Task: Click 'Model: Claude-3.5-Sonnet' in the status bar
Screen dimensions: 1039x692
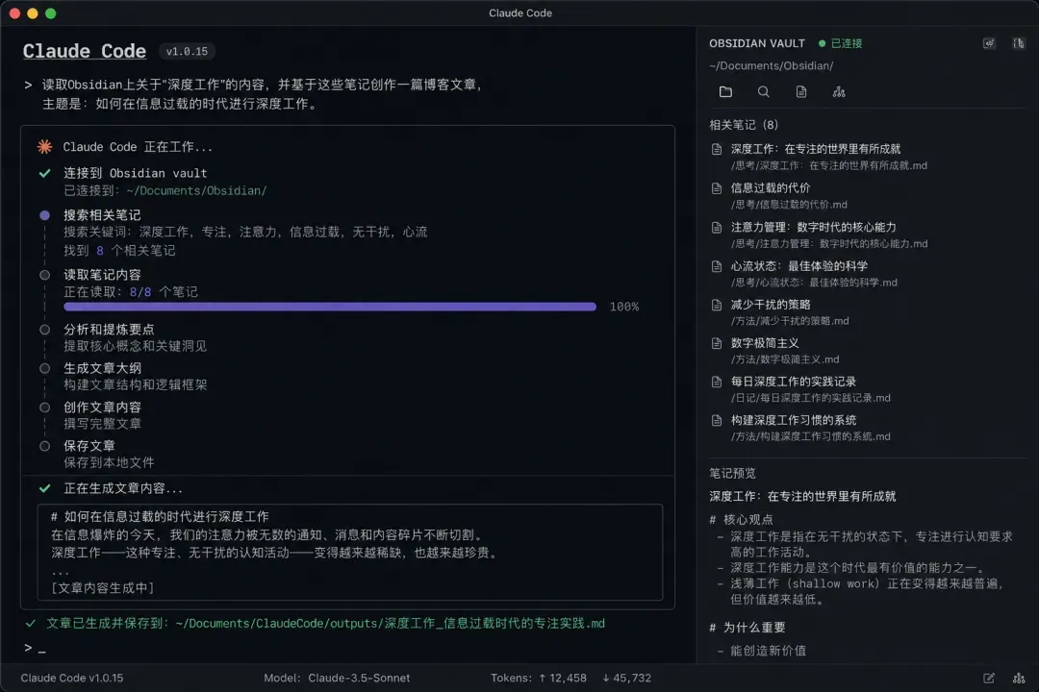Action: tap(337, 679)
